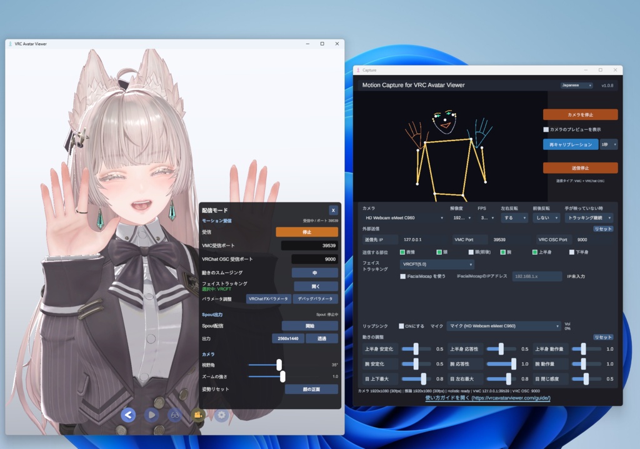Open the gear settings icon in Avatar Viewer
Image resolution: width=640 pixels, height=449 pixels.
[x=222, y=415]
